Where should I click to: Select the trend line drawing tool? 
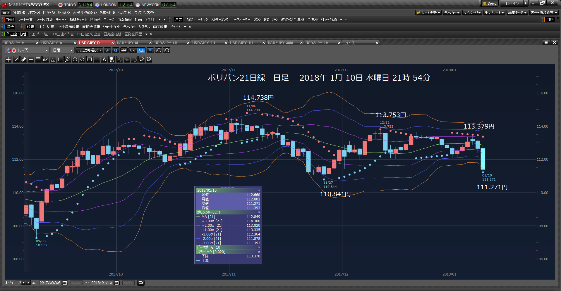(x=16, y=59)
